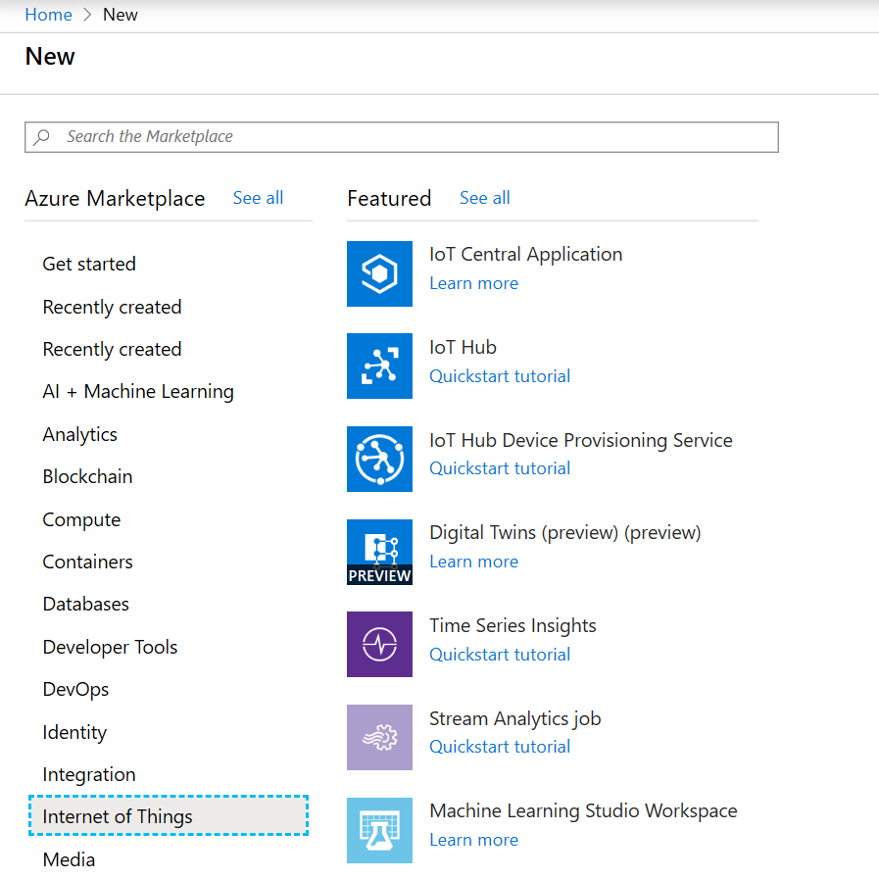
Task: Select the IoT Hub Device Provisioning Service icon
Action: tap(379, 459)
